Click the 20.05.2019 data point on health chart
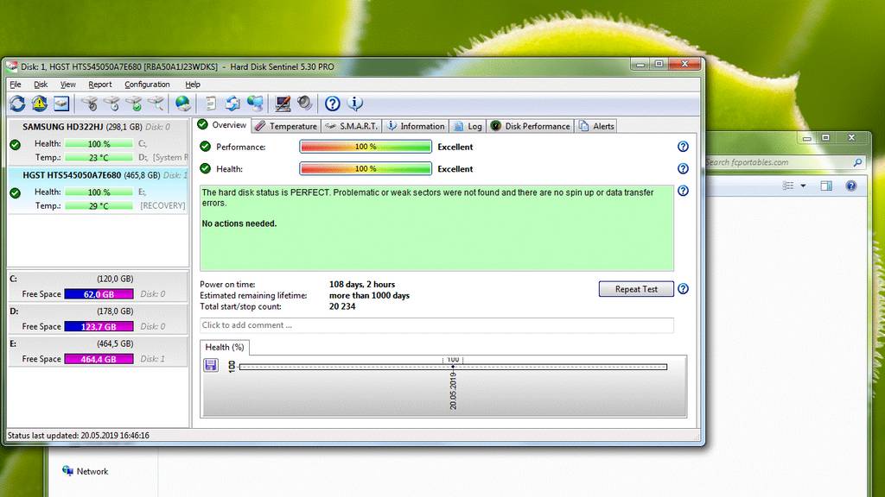 [453, 366]
